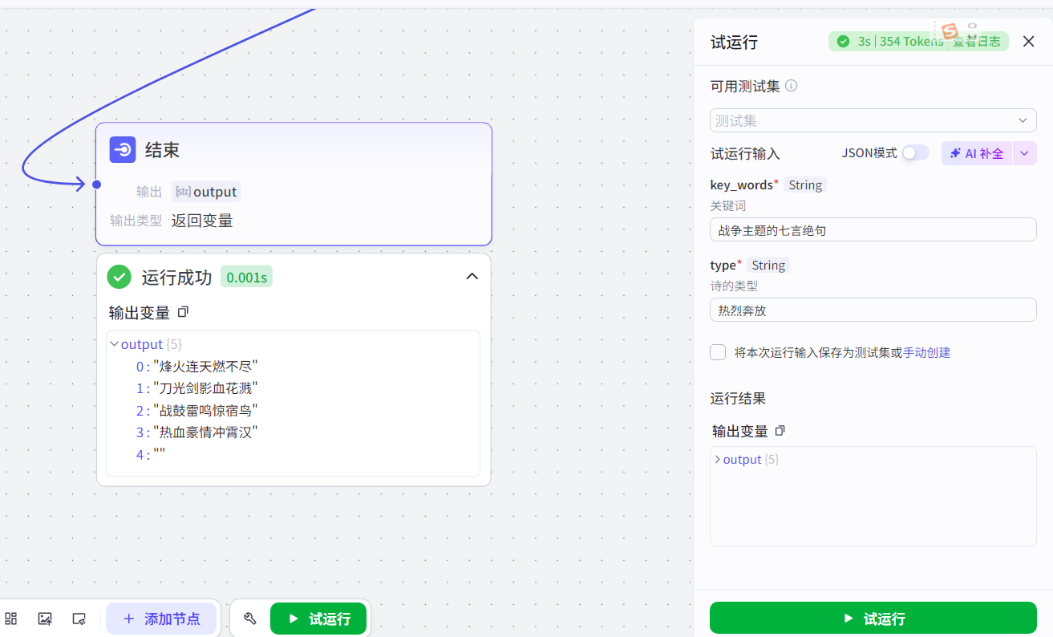Click the 结束 node title
This screenshot has height=637, width=1053.
click(x=162, y=149)
